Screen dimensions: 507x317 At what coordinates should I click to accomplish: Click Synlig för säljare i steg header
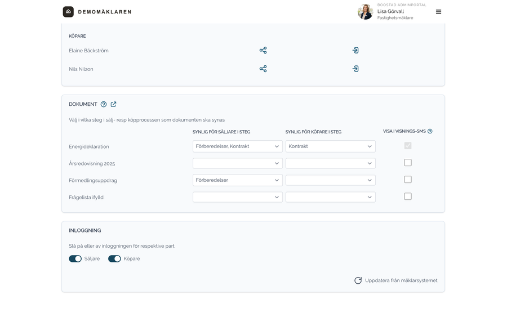(221, 132)
